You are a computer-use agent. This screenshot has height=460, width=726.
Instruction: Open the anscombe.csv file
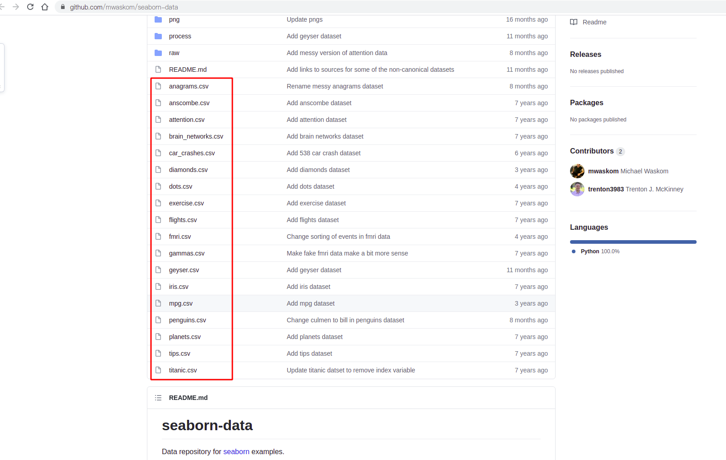click(x=189, y=103)
